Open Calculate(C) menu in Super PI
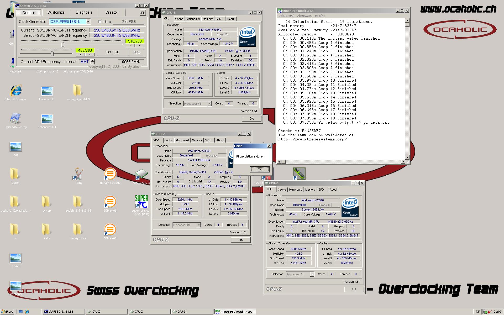The image size is (504, 315). click(x=286, y=16)
